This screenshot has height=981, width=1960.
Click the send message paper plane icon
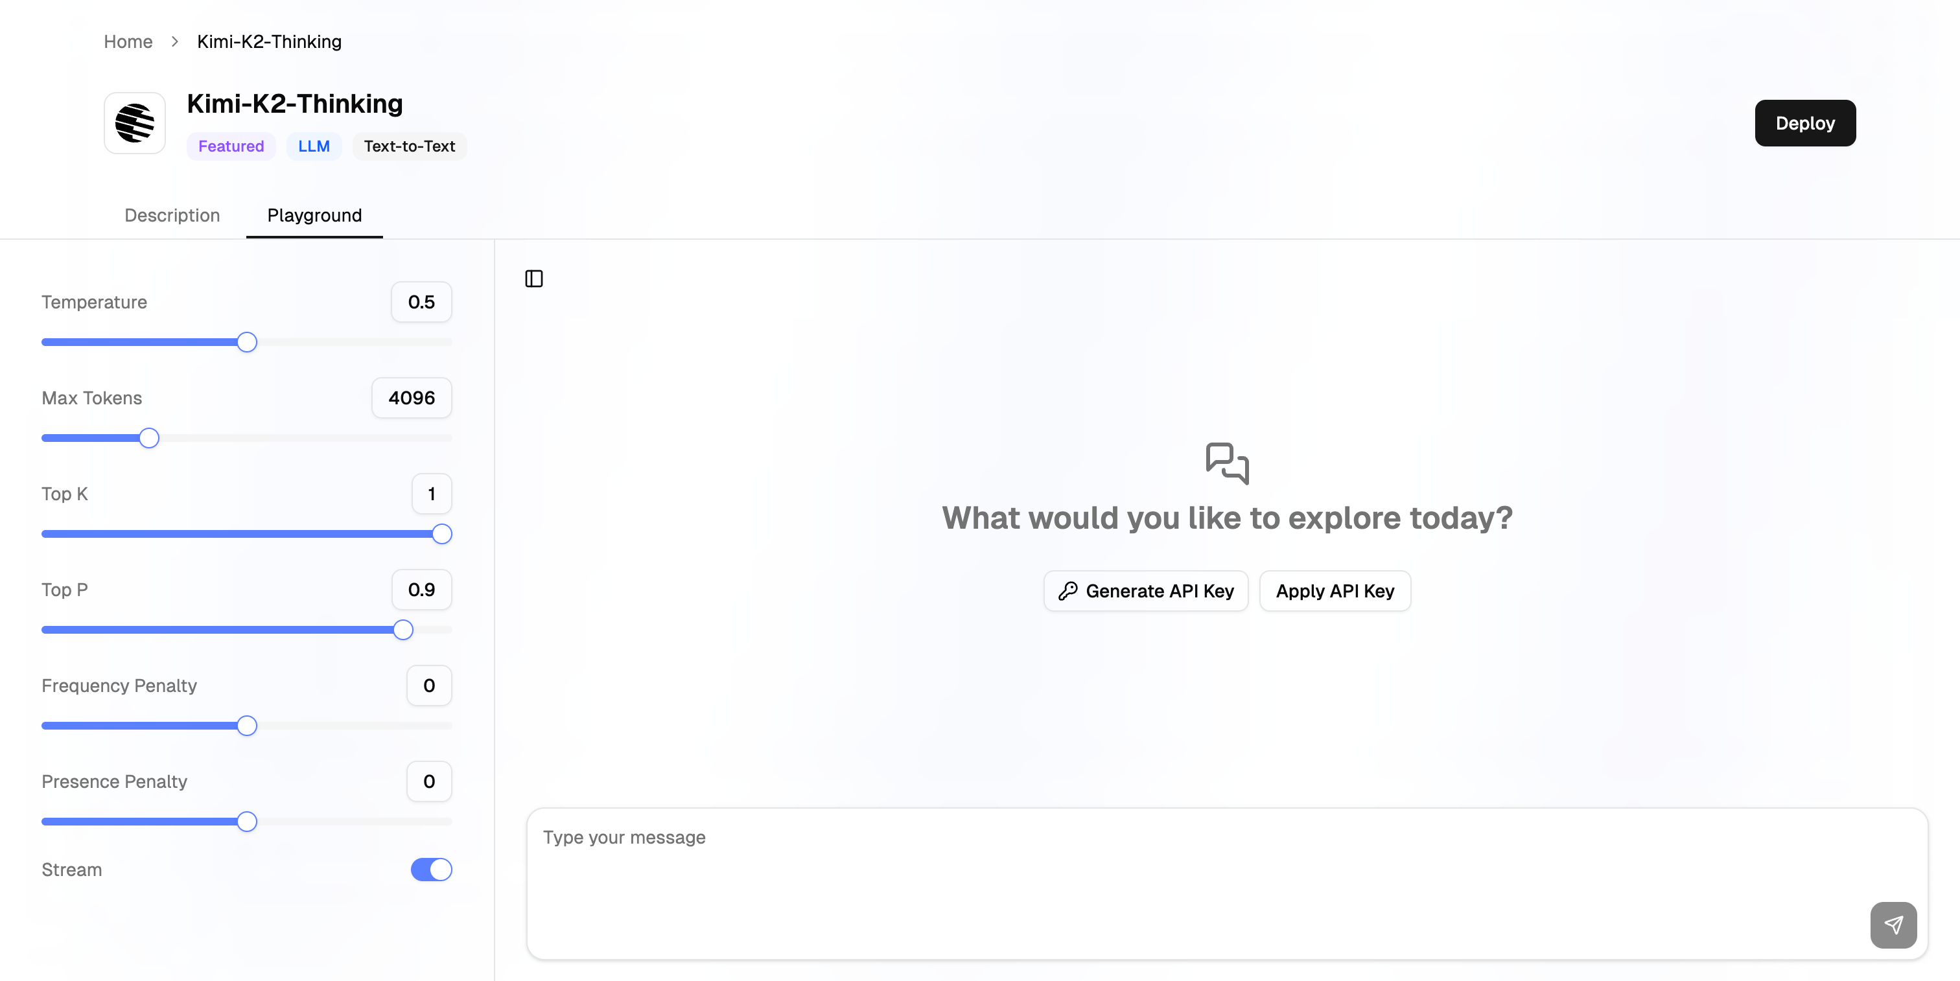pos(1893,925)
